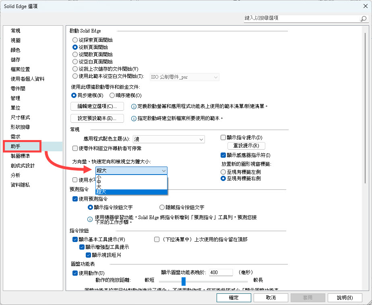This screenshot has height=305, width=372.
Task: Enable 顯示指令提示 checkbox
Action: coord(223,138)
